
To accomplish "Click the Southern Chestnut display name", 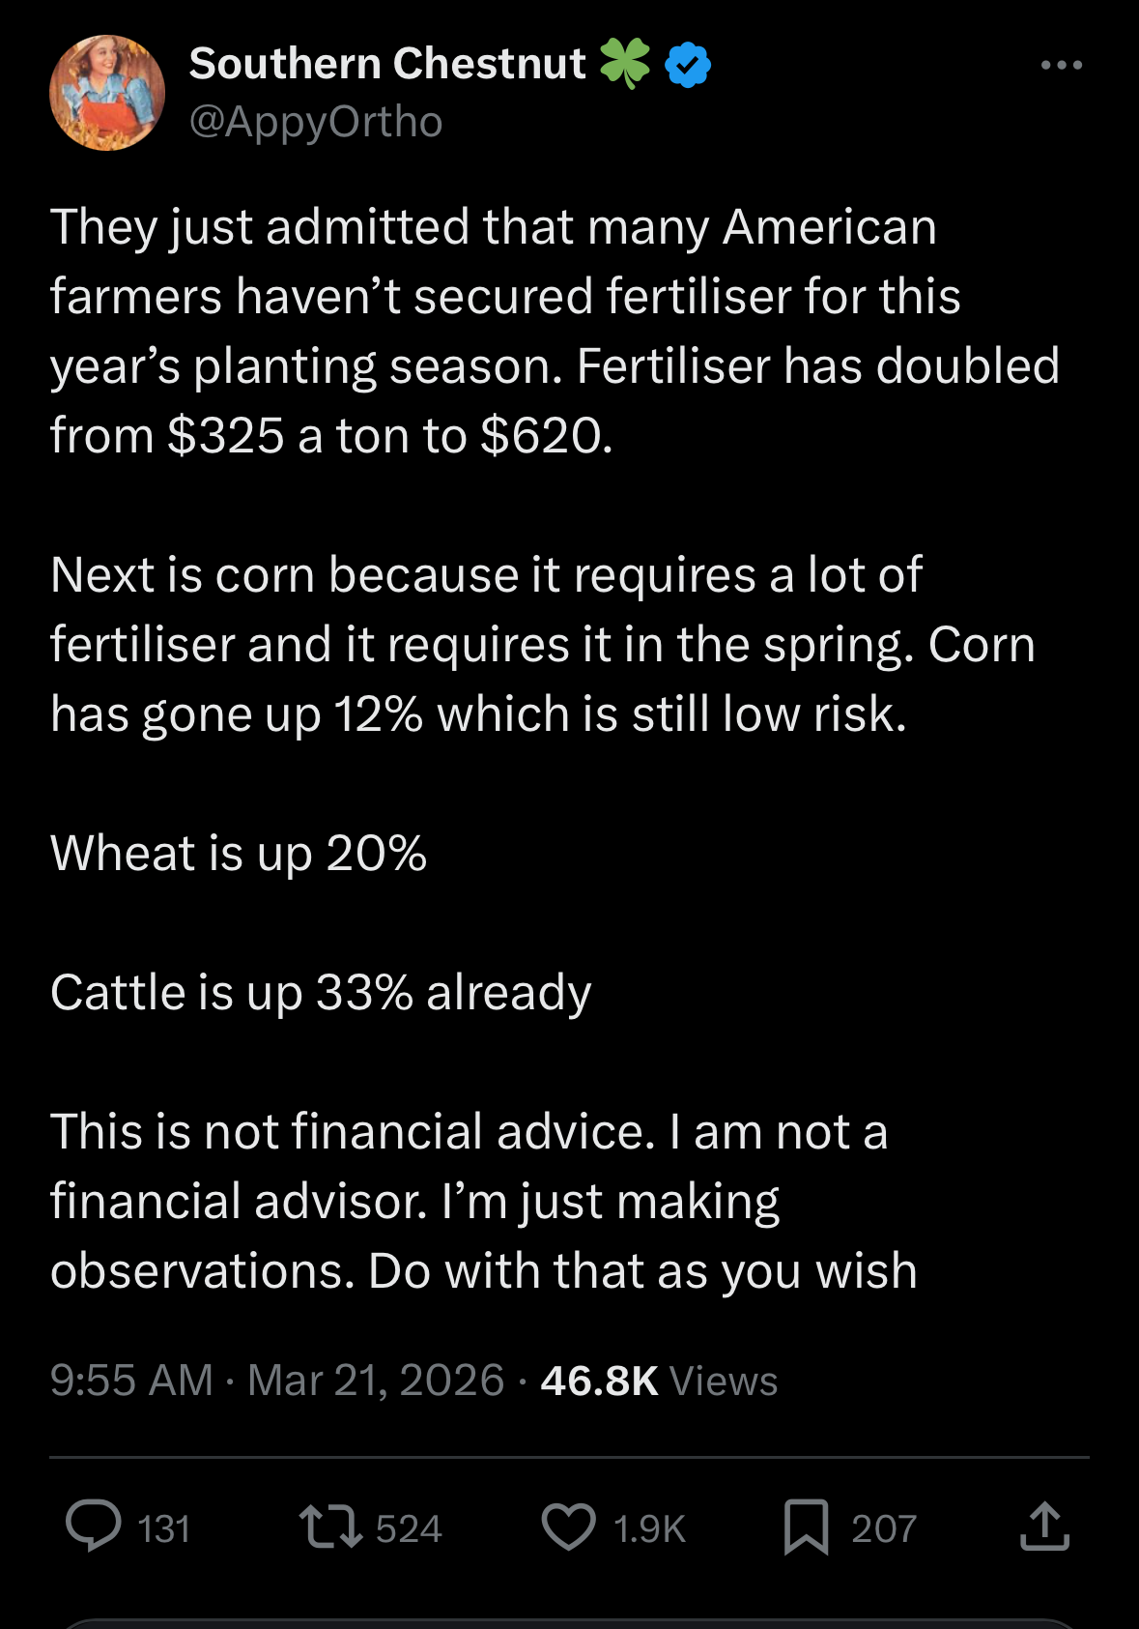I will click(x=387, y=64).
